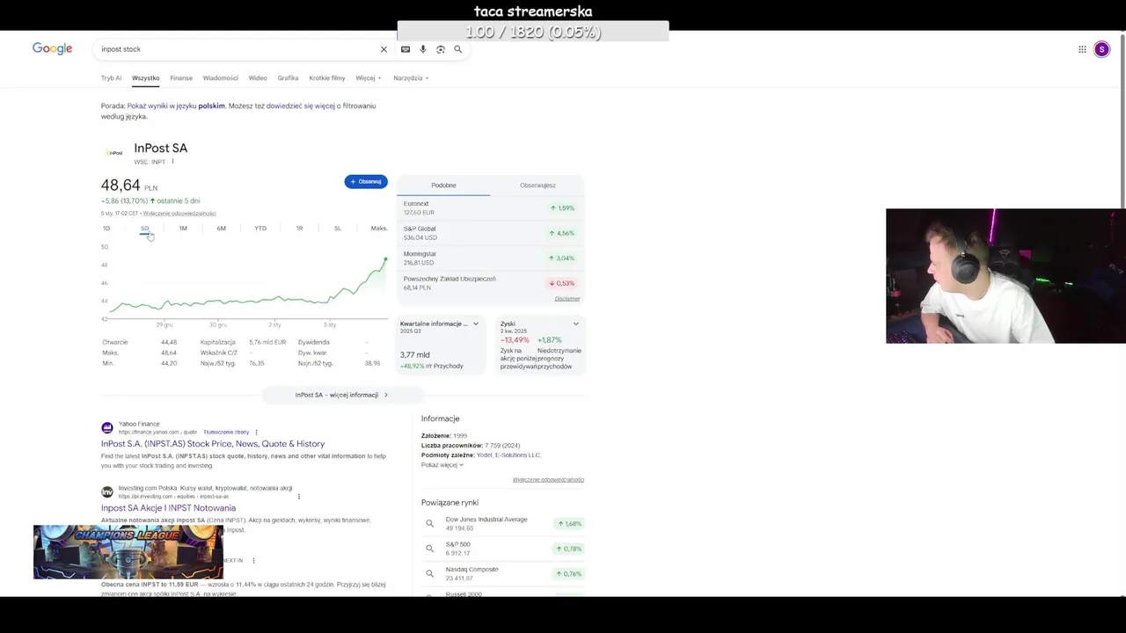1126x633 pixels.
Task: Open the Grafika tab
Action: tap(288, 78)
